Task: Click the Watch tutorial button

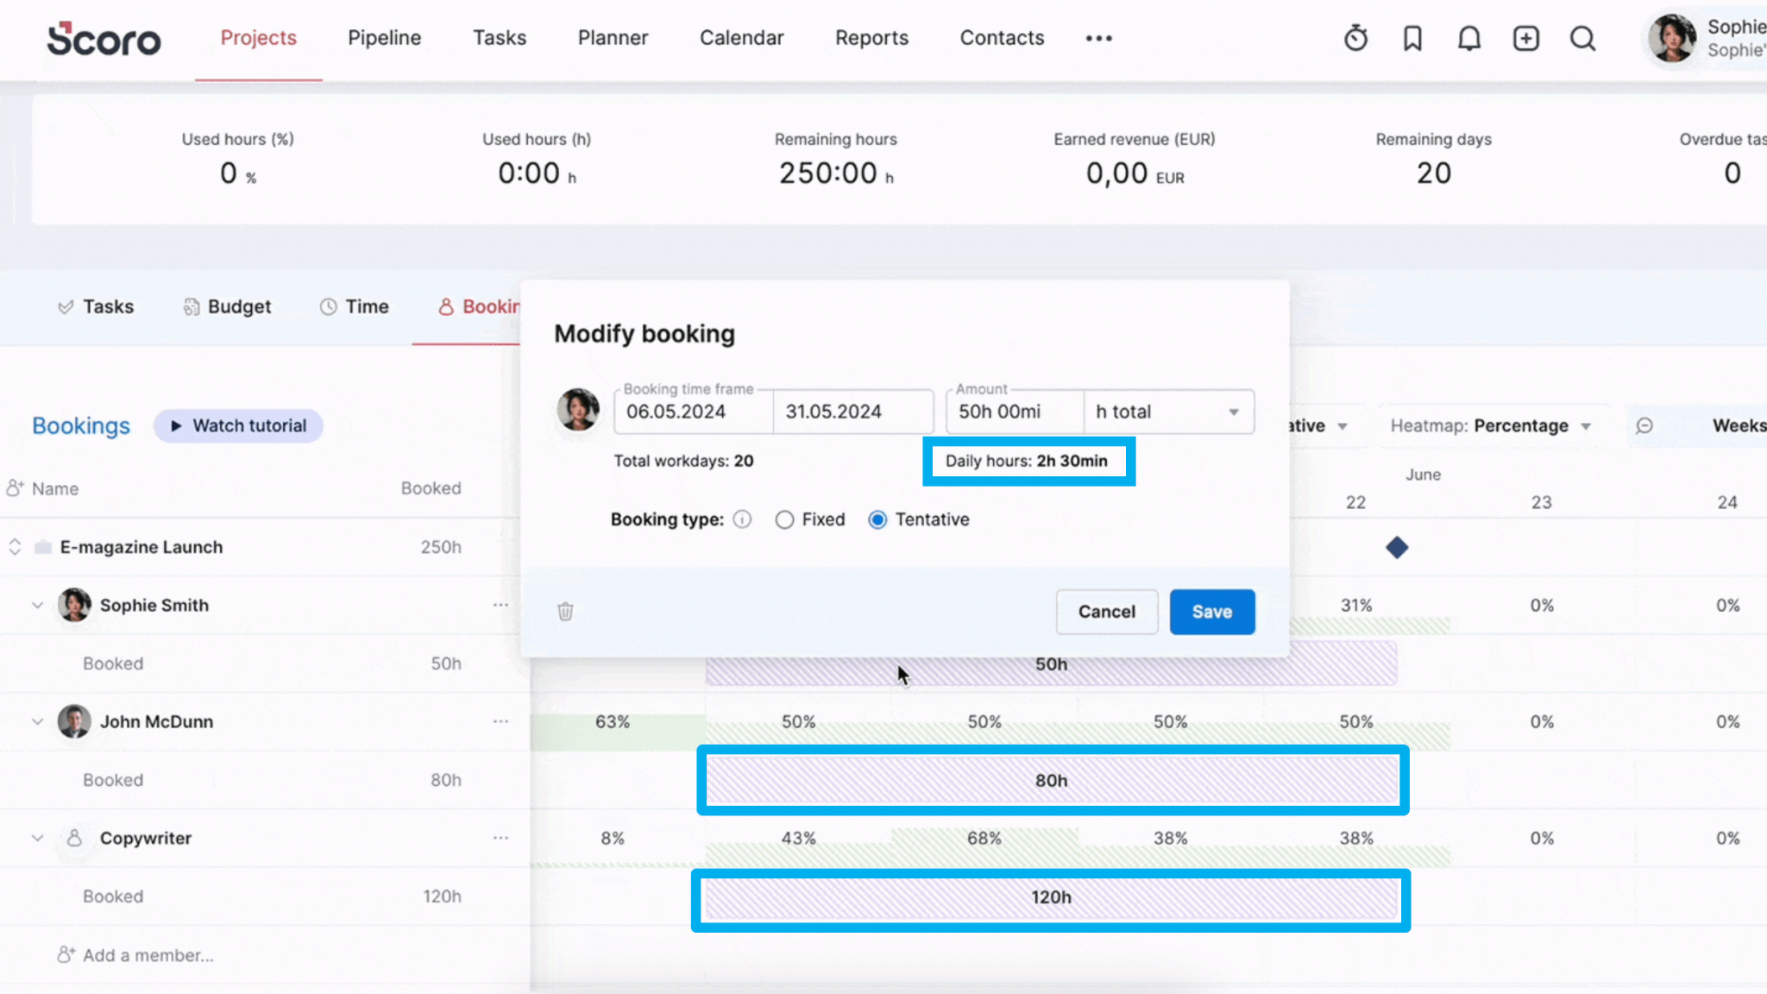Action: 238,425
